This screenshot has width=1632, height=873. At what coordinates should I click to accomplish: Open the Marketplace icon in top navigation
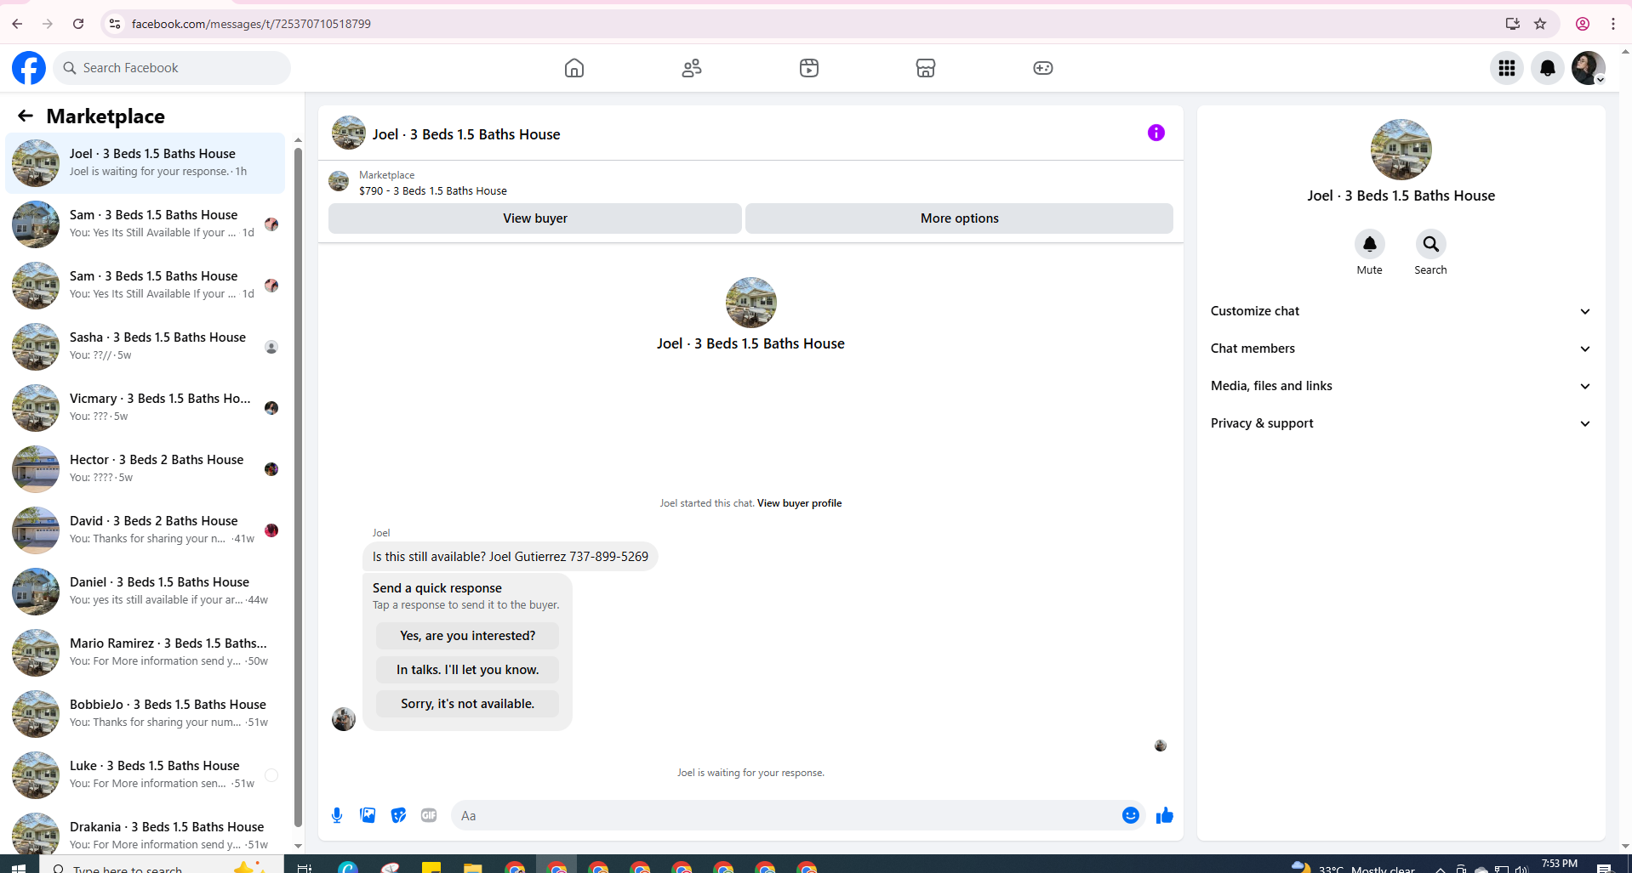pyautogui.click(x=926, y=68)
